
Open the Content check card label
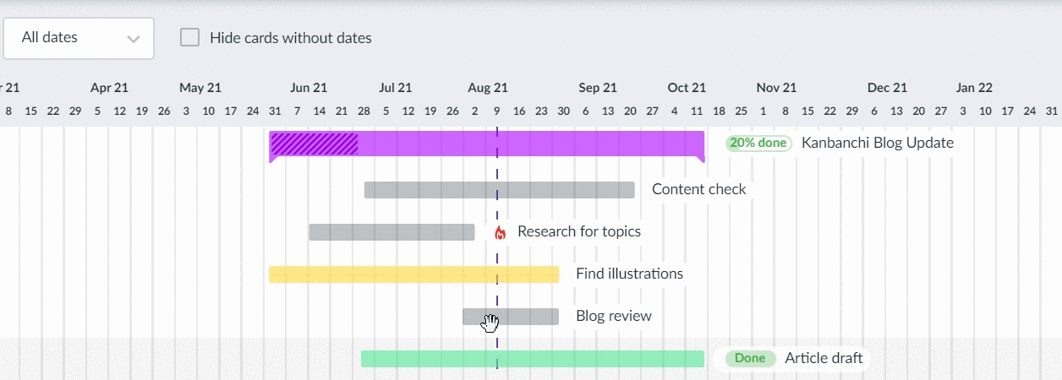click(x=699, y=189)
